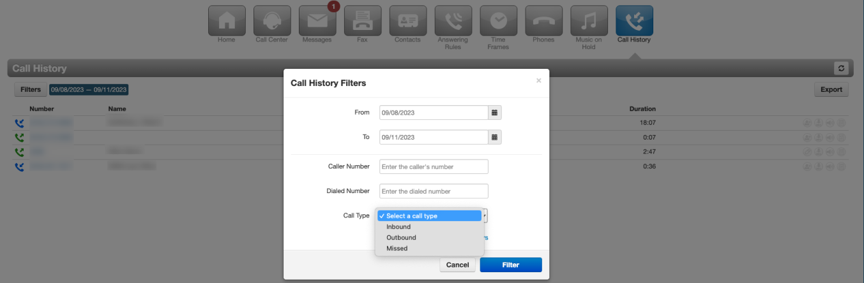Open the Music on Hold note icon
The height and width of the screenshot is (283, 864).
(589, 20)
